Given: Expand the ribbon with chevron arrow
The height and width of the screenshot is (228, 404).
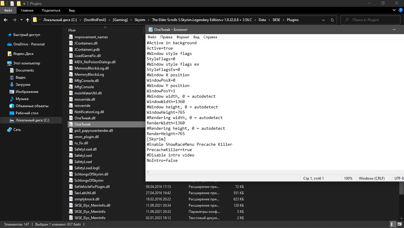Looking at the screenshot, I should coord(394,10).
